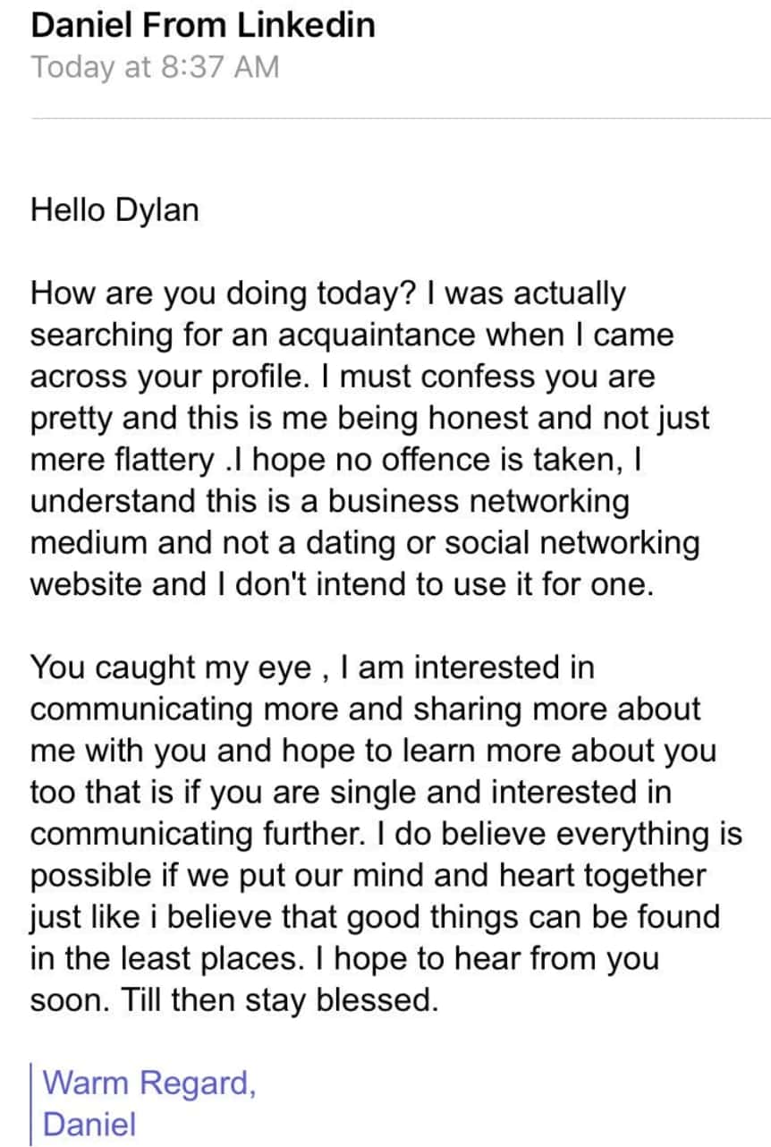Tap the line across your profile

(343, 377)
